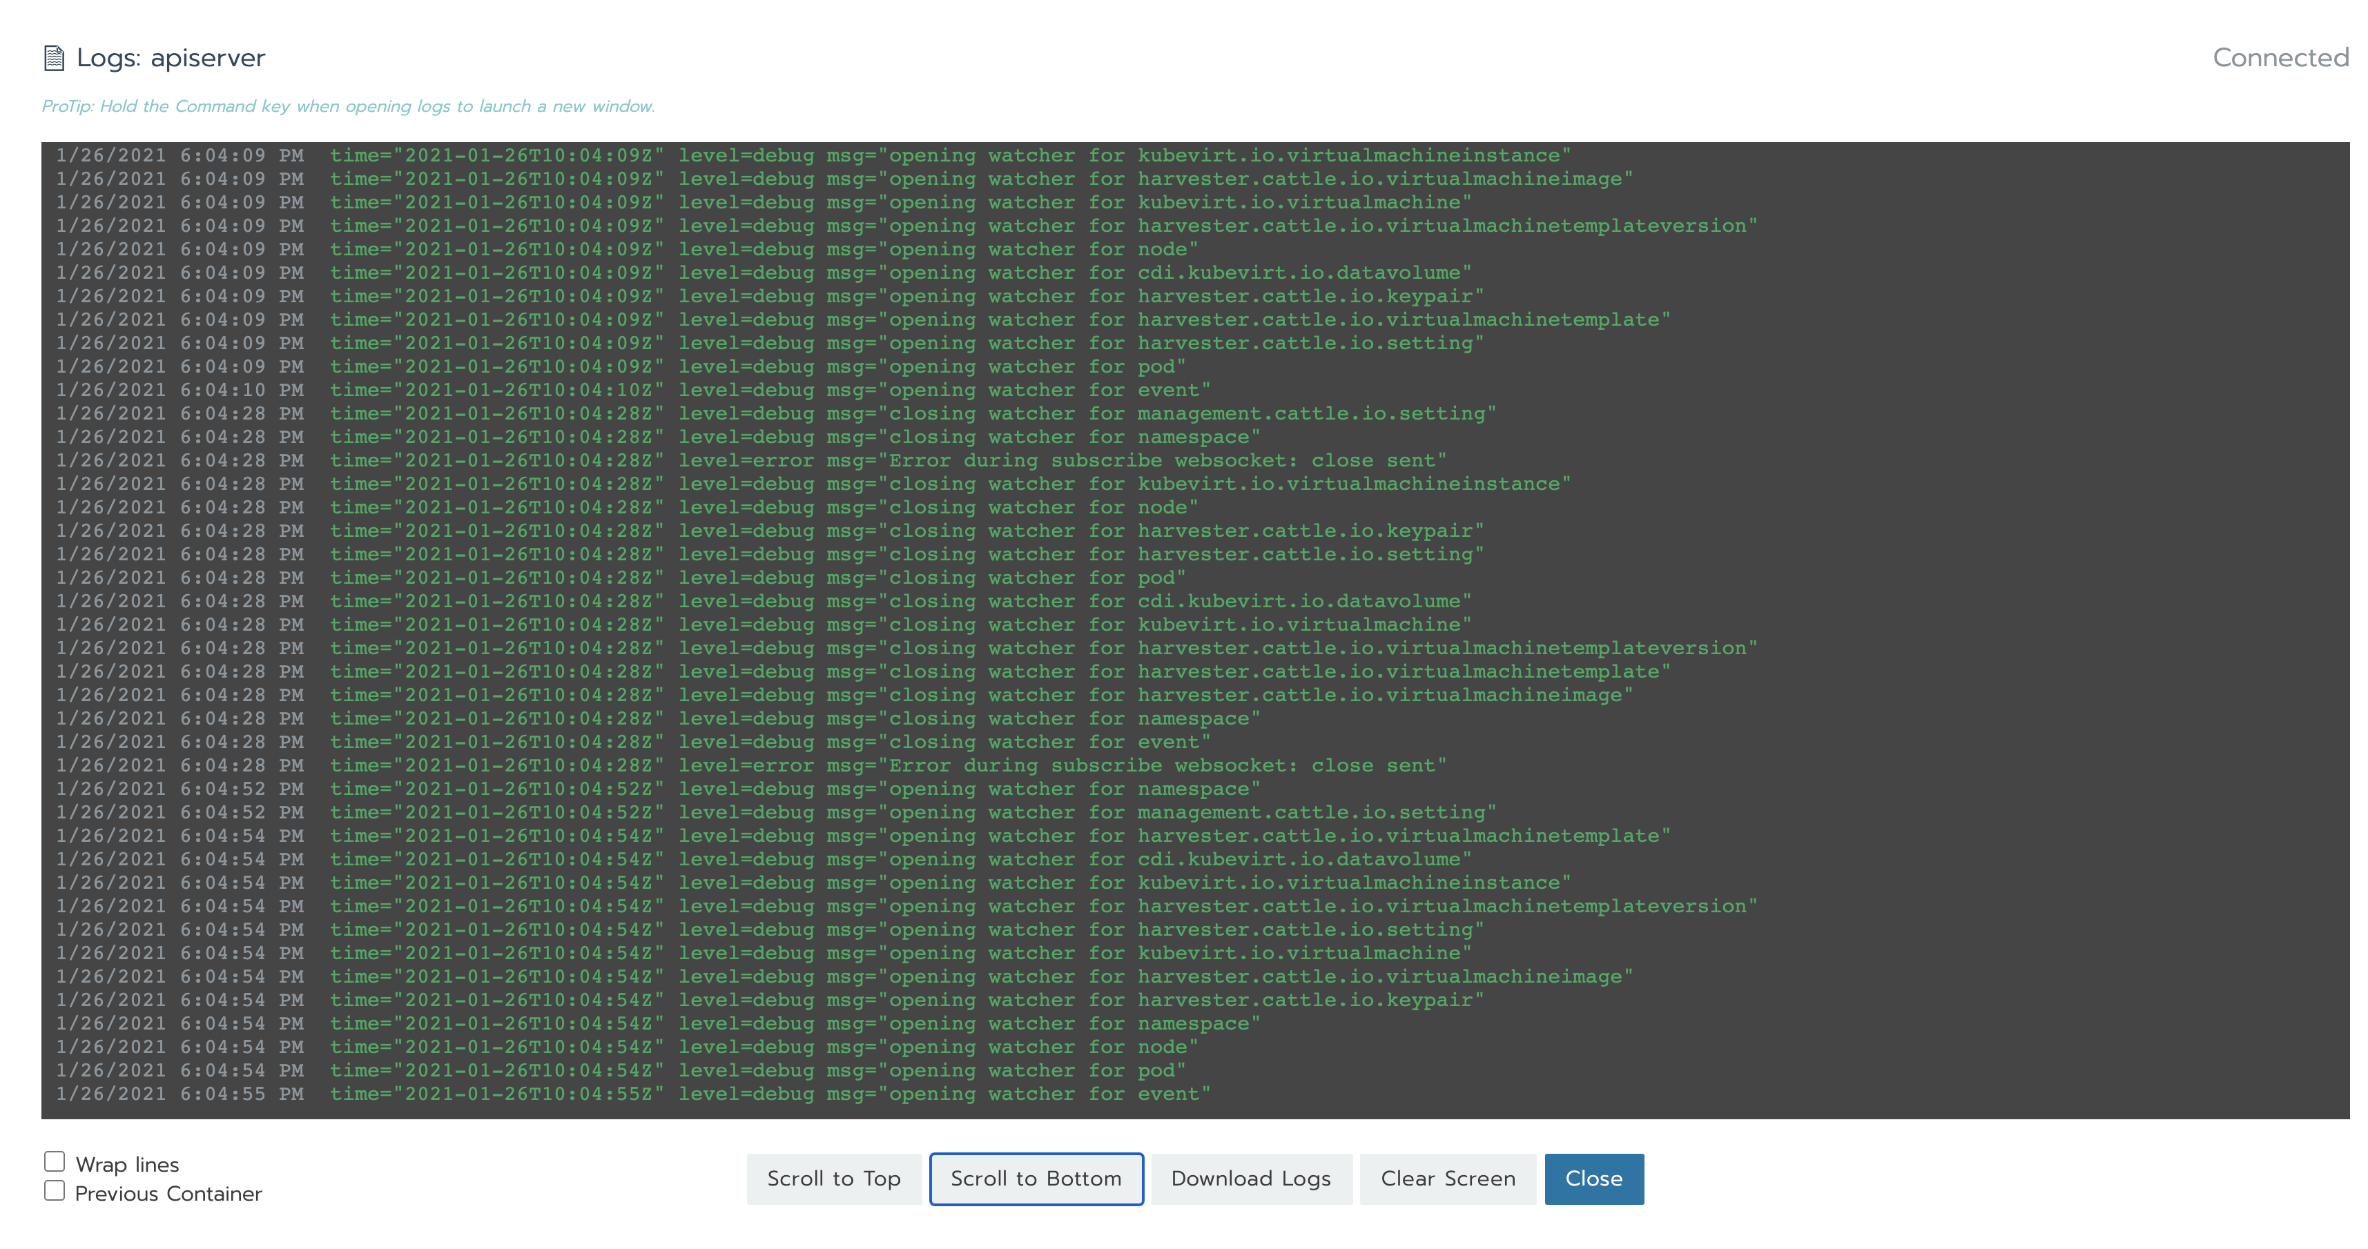Click the ProTip hint text
The image size is (2368, 1249).
click(349, 106)
